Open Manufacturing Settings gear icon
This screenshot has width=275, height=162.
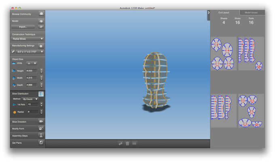coord(41,46)
